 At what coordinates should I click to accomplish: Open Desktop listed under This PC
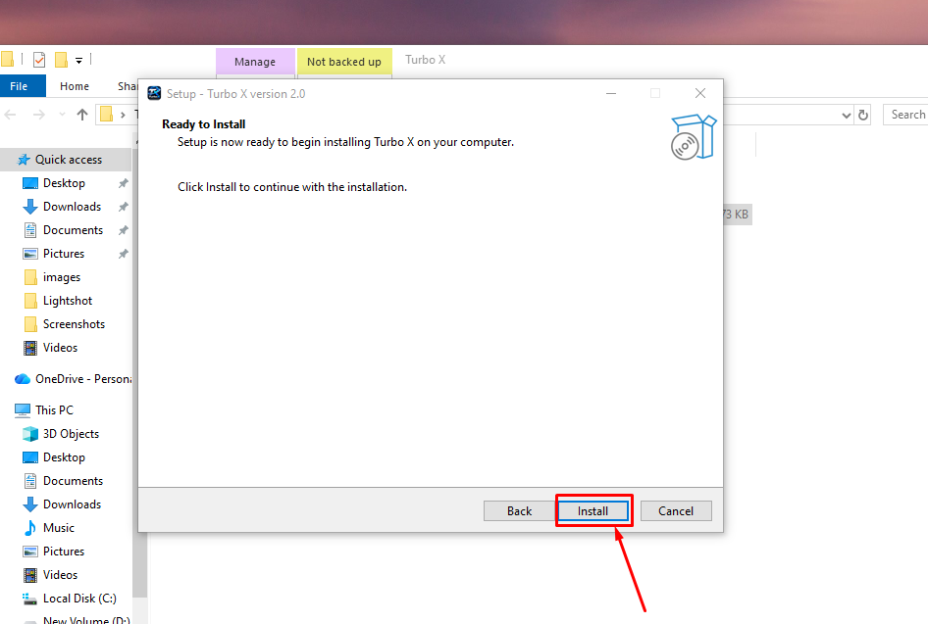click(64, 457)
